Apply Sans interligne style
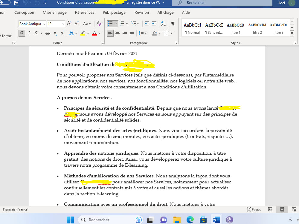299x224 pixels. click(x=214, y=28)
